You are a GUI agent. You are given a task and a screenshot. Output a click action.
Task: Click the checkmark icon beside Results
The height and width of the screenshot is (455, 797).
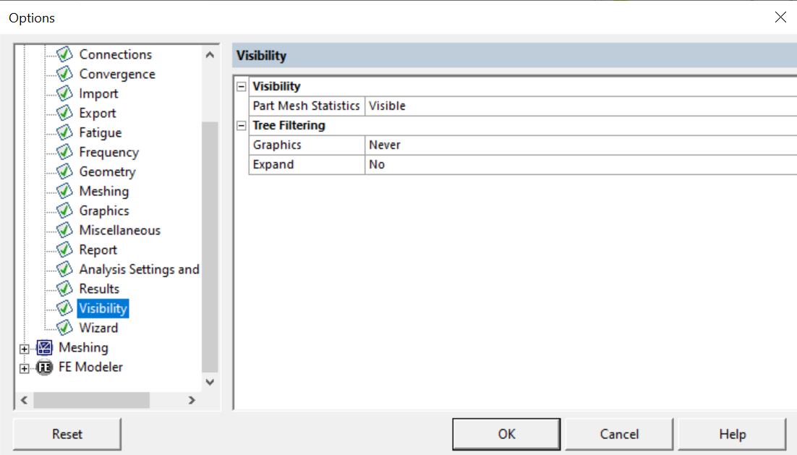(x=64, y=289)
